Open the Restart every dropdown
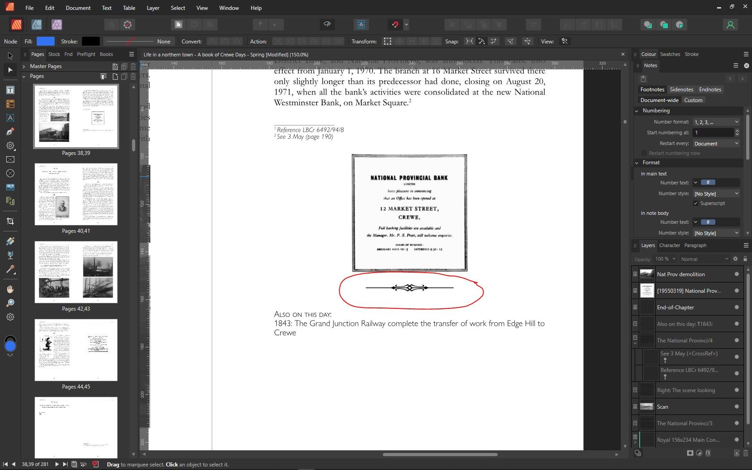The image size is (752, 470). [716, 143]
